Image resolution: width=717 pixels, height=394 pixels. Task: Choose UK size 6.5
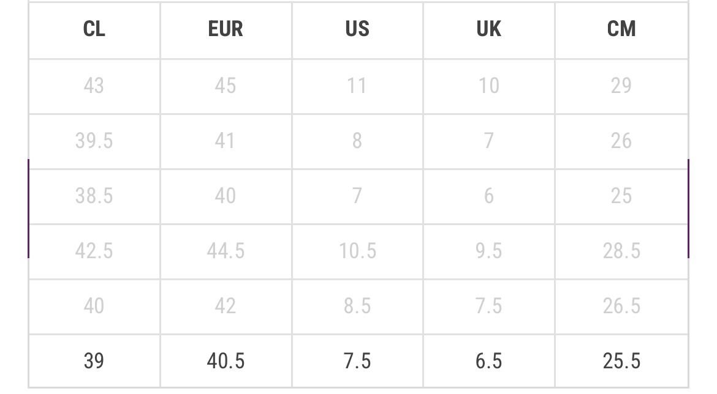489,361
